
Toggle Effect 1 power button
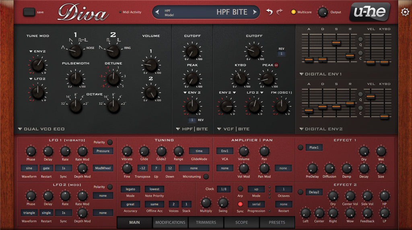click(x=300, y=148)
